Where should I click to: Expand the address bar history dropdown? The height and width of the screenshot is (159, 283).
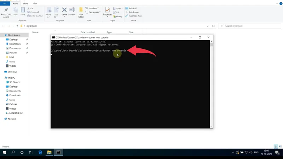(x=208, y=26)
